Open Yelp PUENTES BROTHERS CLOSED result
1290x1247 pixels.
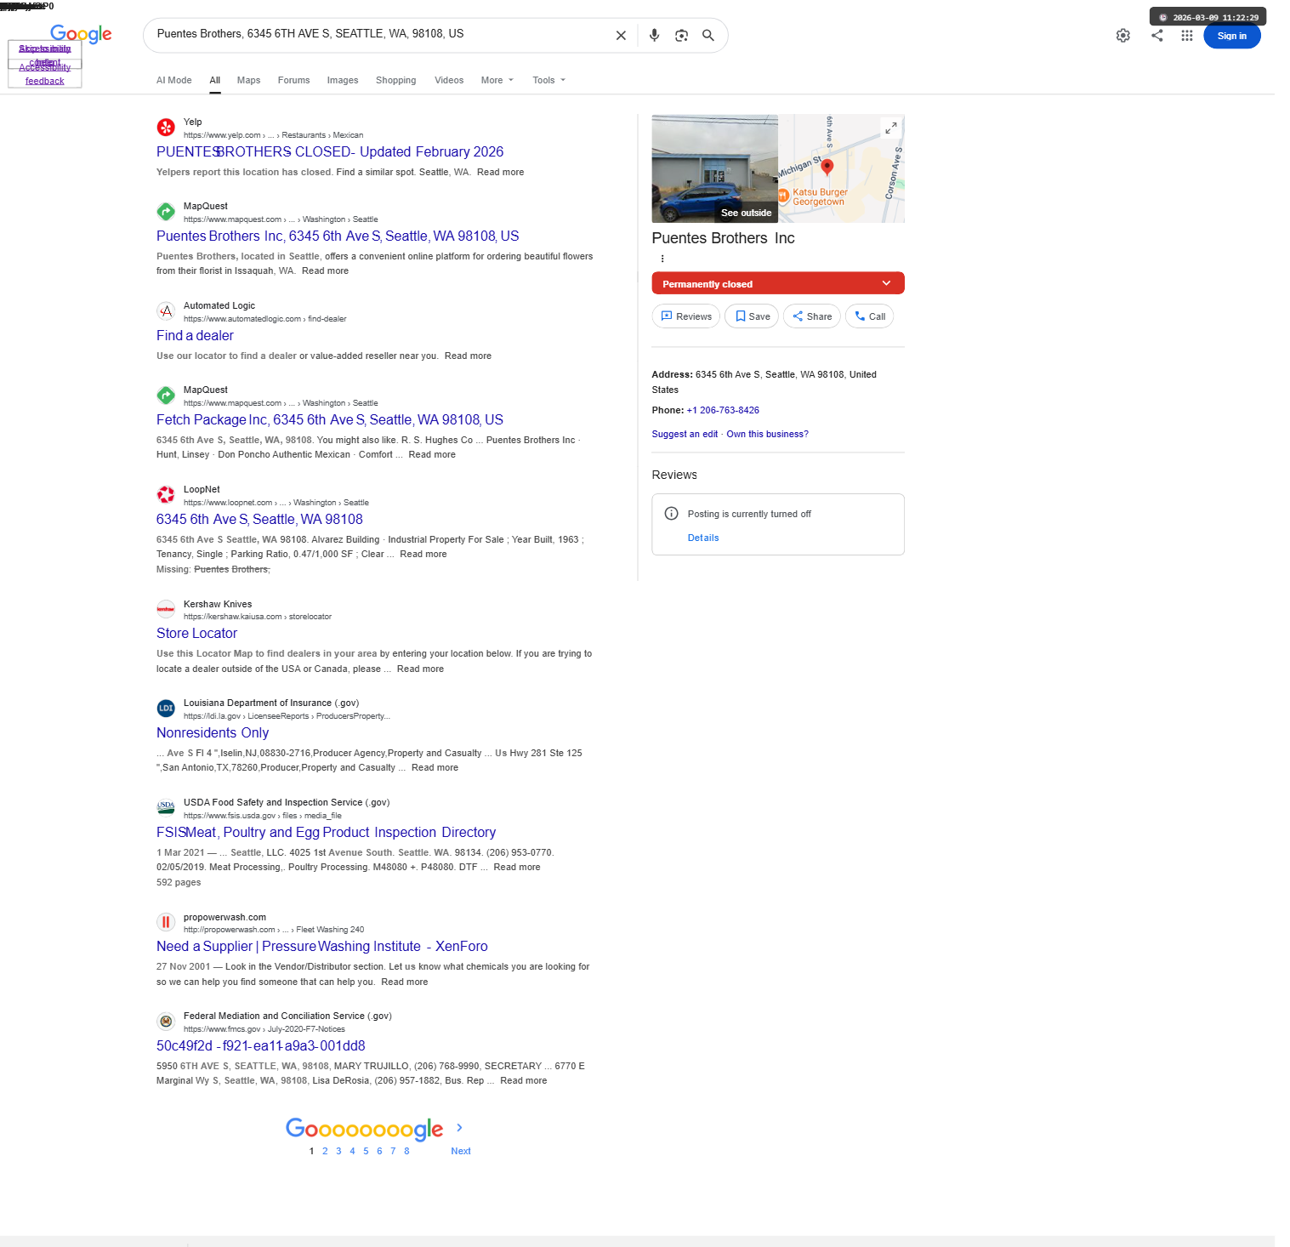tap(330, 151)
